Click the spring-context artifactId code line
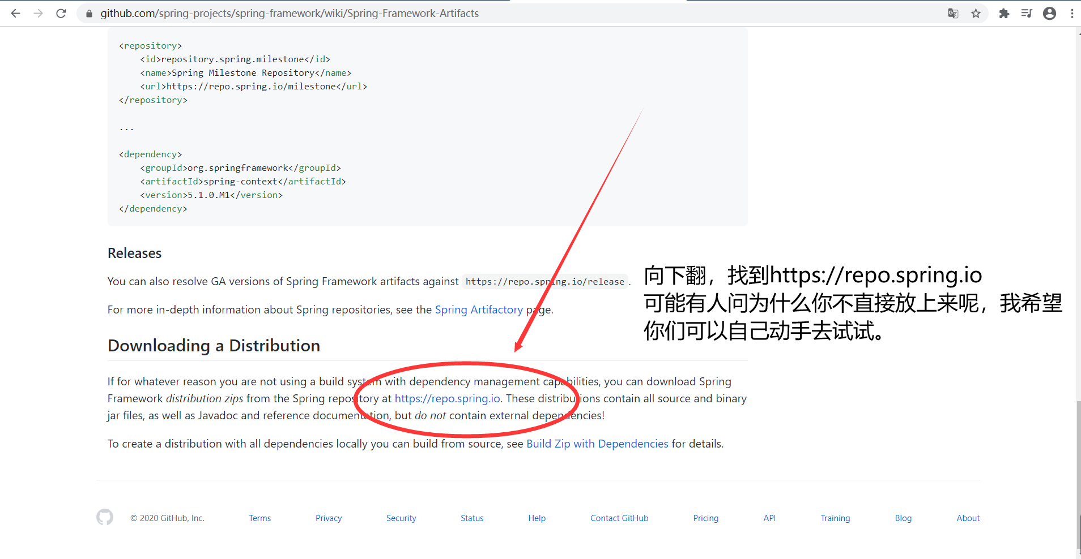 [243, 182]
